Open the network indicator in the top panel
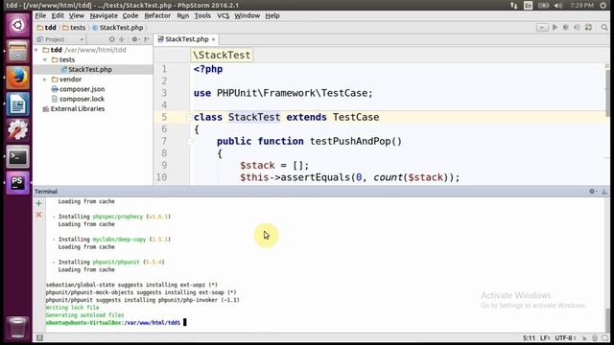Viewport: 614px width, 345px height. (x=514, y=6)
